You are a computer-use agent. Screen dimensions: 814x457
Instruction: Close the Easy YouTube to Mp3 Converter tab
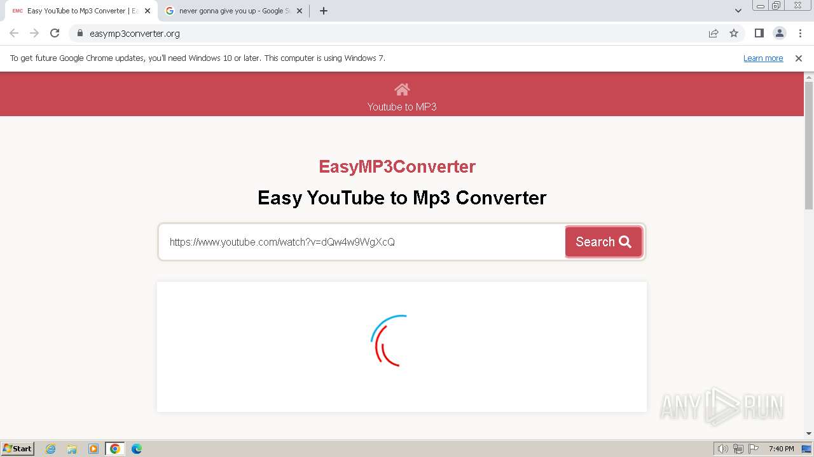[148, 11]
